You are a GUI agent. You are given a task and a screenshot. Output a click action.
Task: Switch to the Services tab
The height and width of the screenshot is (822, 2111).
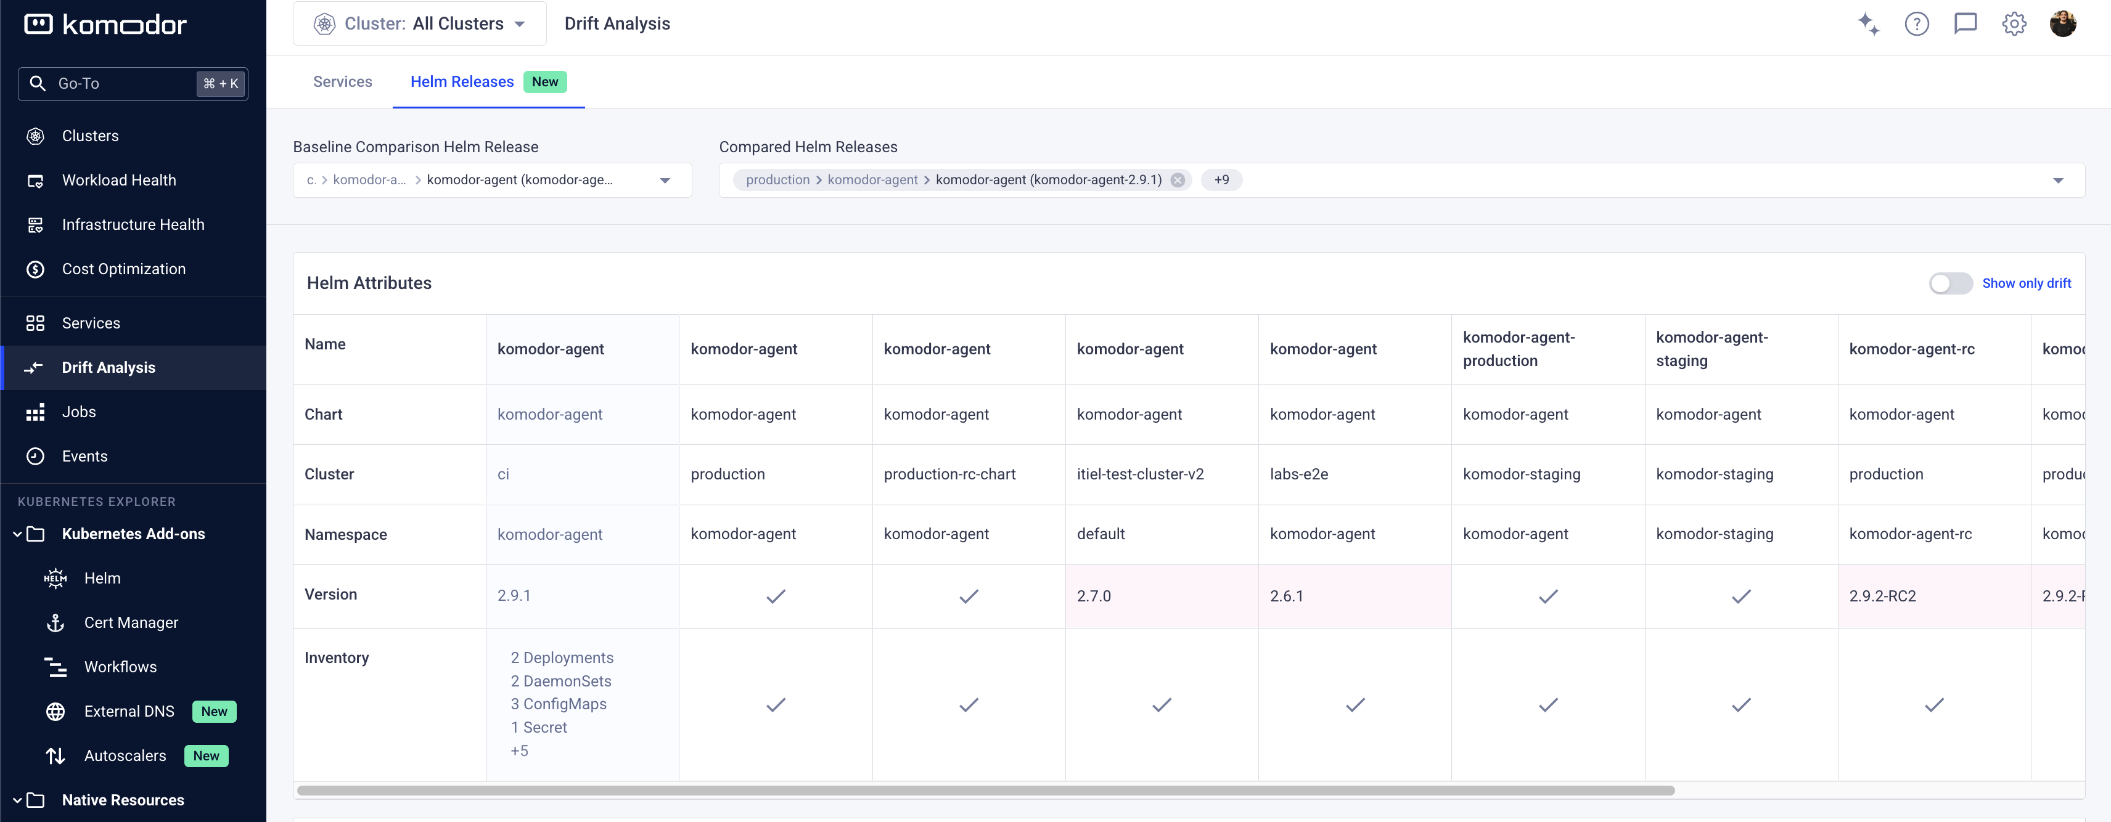[x=343, y=82]
